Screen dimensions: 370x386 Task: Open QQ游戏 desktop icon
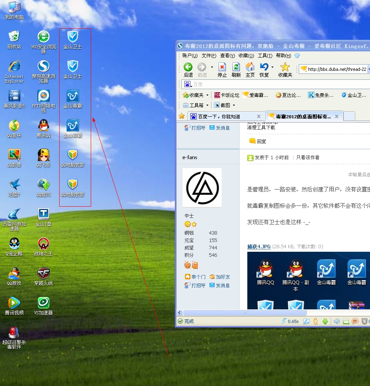tap(14, 276)
